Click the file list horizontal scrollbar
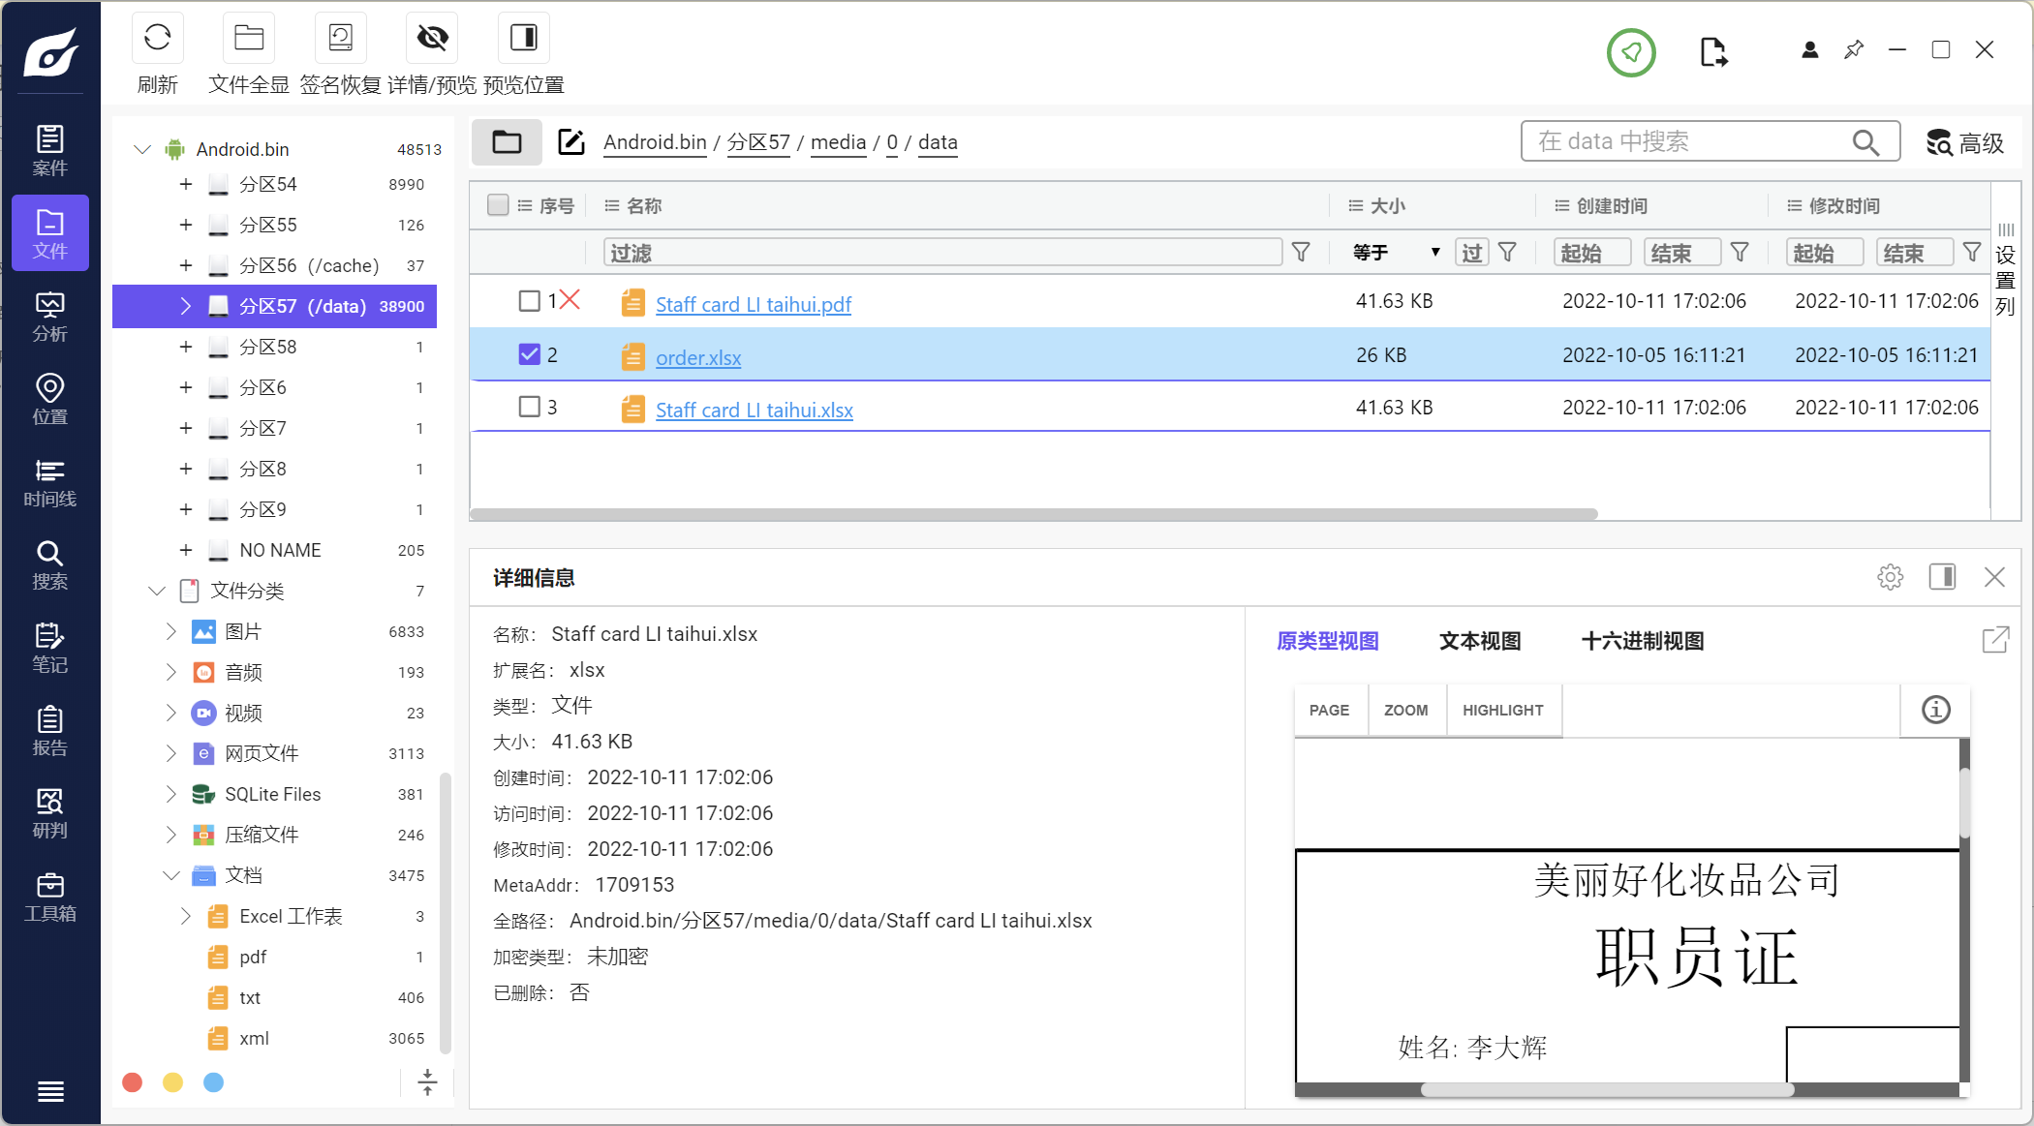The width and height of the screenshot is (2034, 1126). pos(1033,514)
